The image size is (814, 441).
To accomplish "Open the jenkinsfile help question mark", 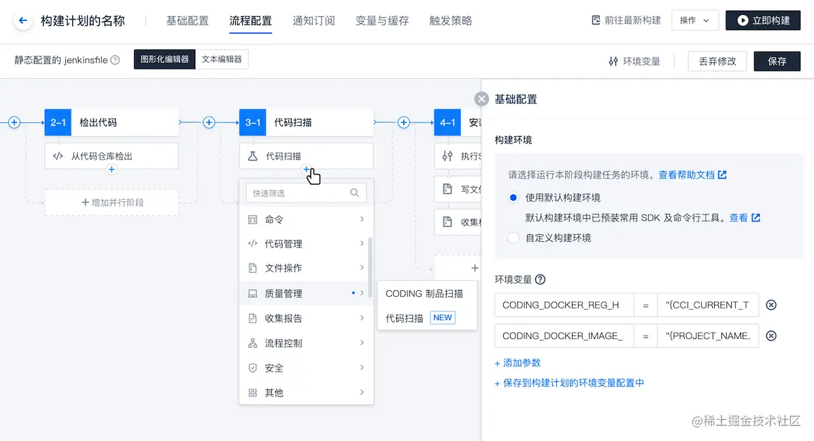I will (115, 60).
